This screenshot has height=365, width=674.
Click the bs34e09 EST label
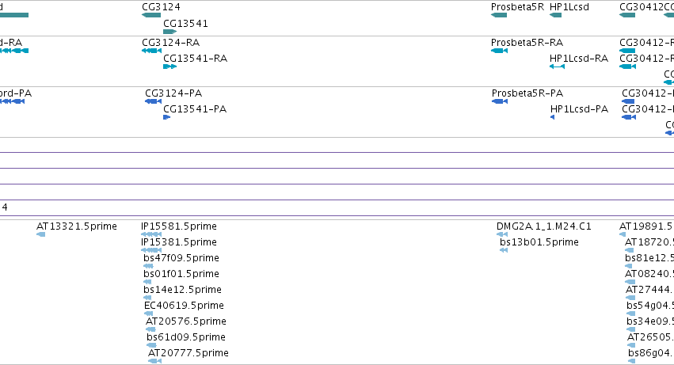coord(650,321)
